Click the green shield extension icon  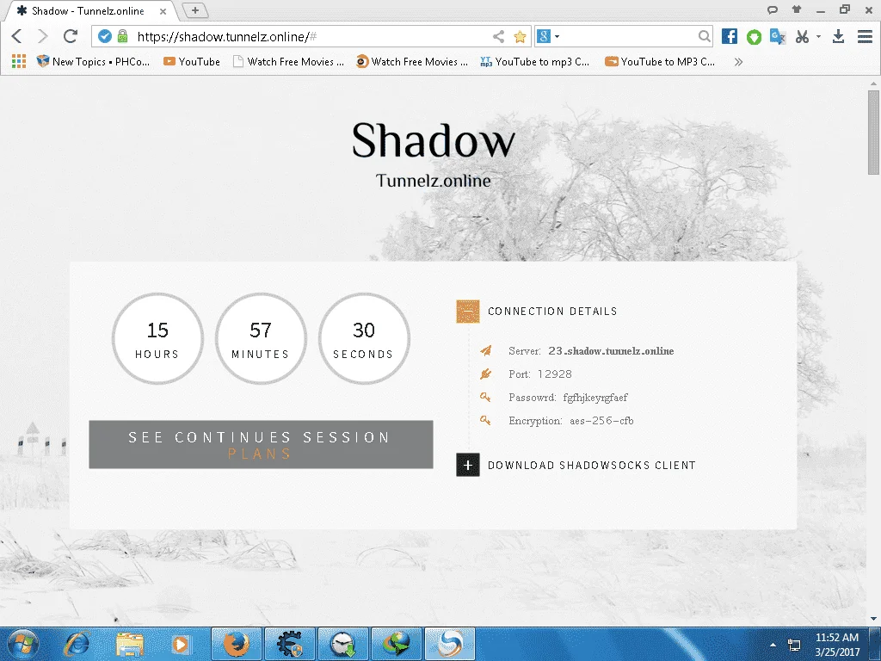click(754, 37)
